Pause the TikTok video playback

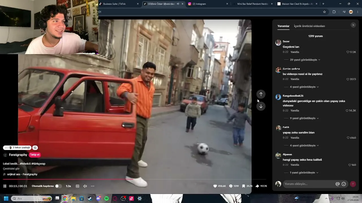(x=5, y=186)
